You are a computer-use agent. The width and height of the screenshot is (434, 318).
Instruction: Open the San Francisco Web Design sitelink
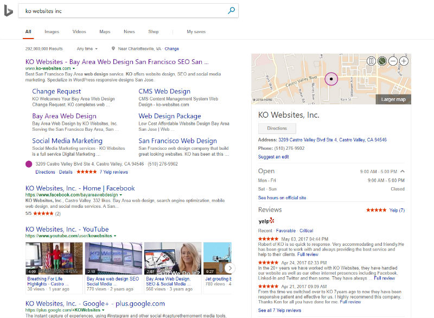click(x=178, y=141)
